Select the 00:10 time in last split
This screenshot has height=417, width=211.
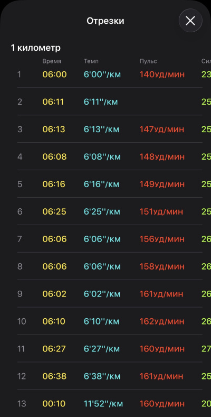pyautogui.click(x=54, y=404)
